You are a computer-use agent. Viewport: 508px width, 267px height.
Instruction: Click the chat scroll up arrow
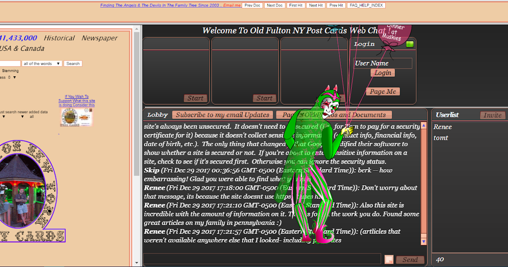click(x=424, y=126)
